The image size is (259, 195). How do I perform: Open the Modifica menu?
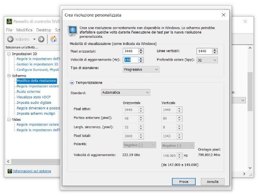pos(24,30)
